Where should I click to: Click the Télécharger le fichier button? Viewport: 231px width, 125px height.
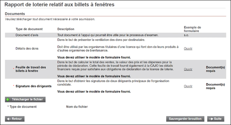(x=25, y=100)
